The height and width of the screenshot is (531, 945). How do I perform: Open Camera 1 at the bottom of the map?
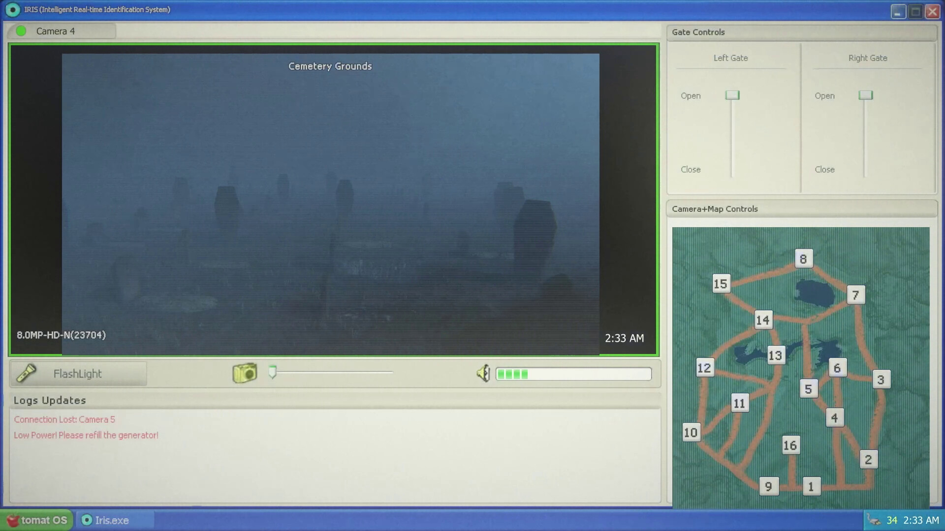[x=812, y=486]
